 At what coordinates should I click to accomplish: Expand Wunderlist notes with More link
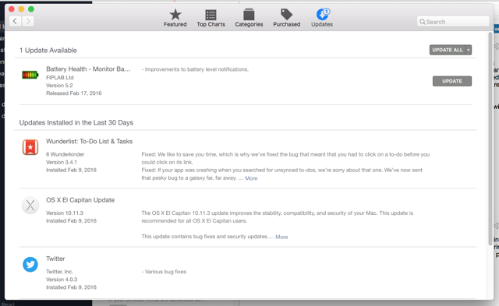251,178
